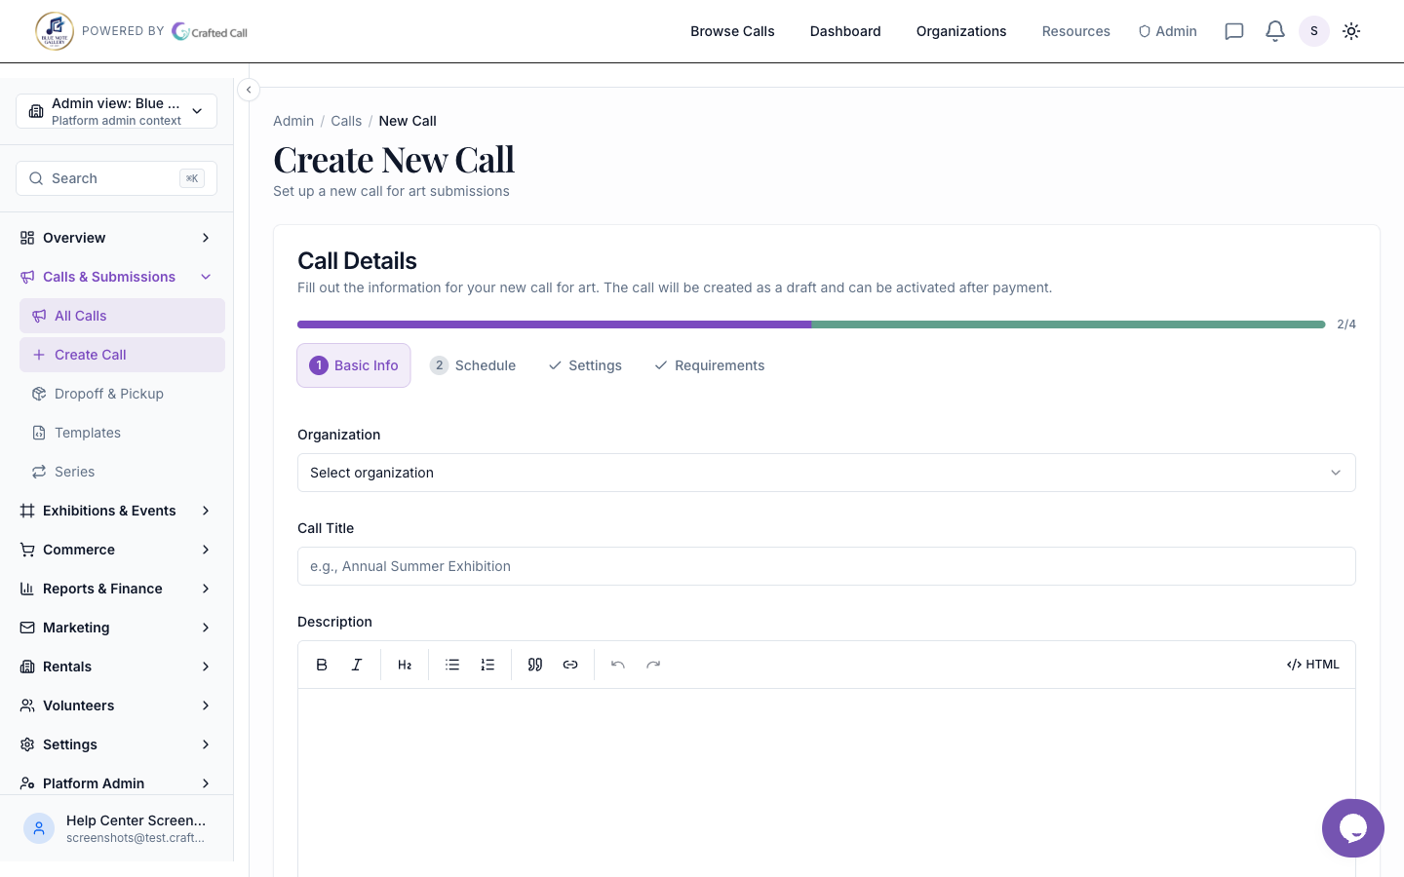Toggle the light/dark theme
This screenshot has height=877, width=1404.
(1351, 31)
